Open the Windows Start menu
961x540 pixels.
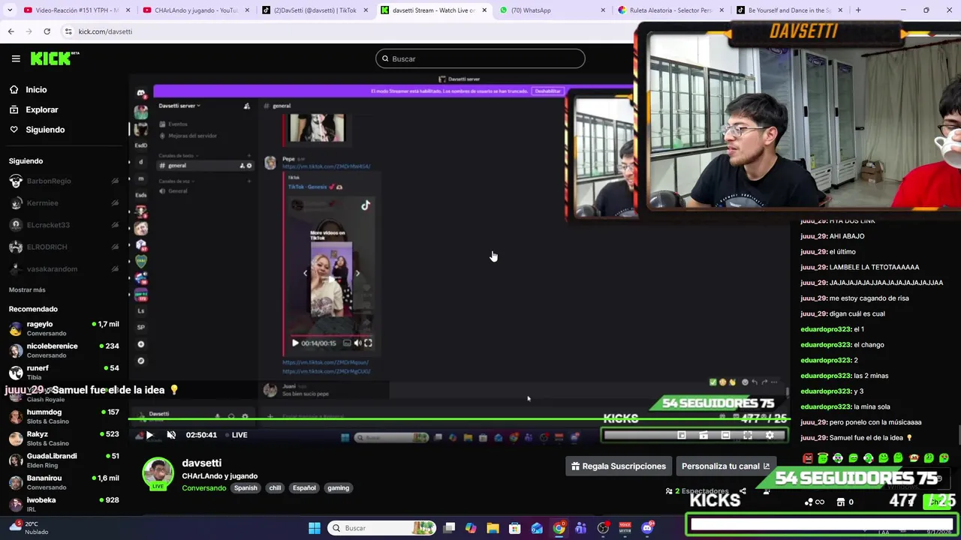(315, 528)
